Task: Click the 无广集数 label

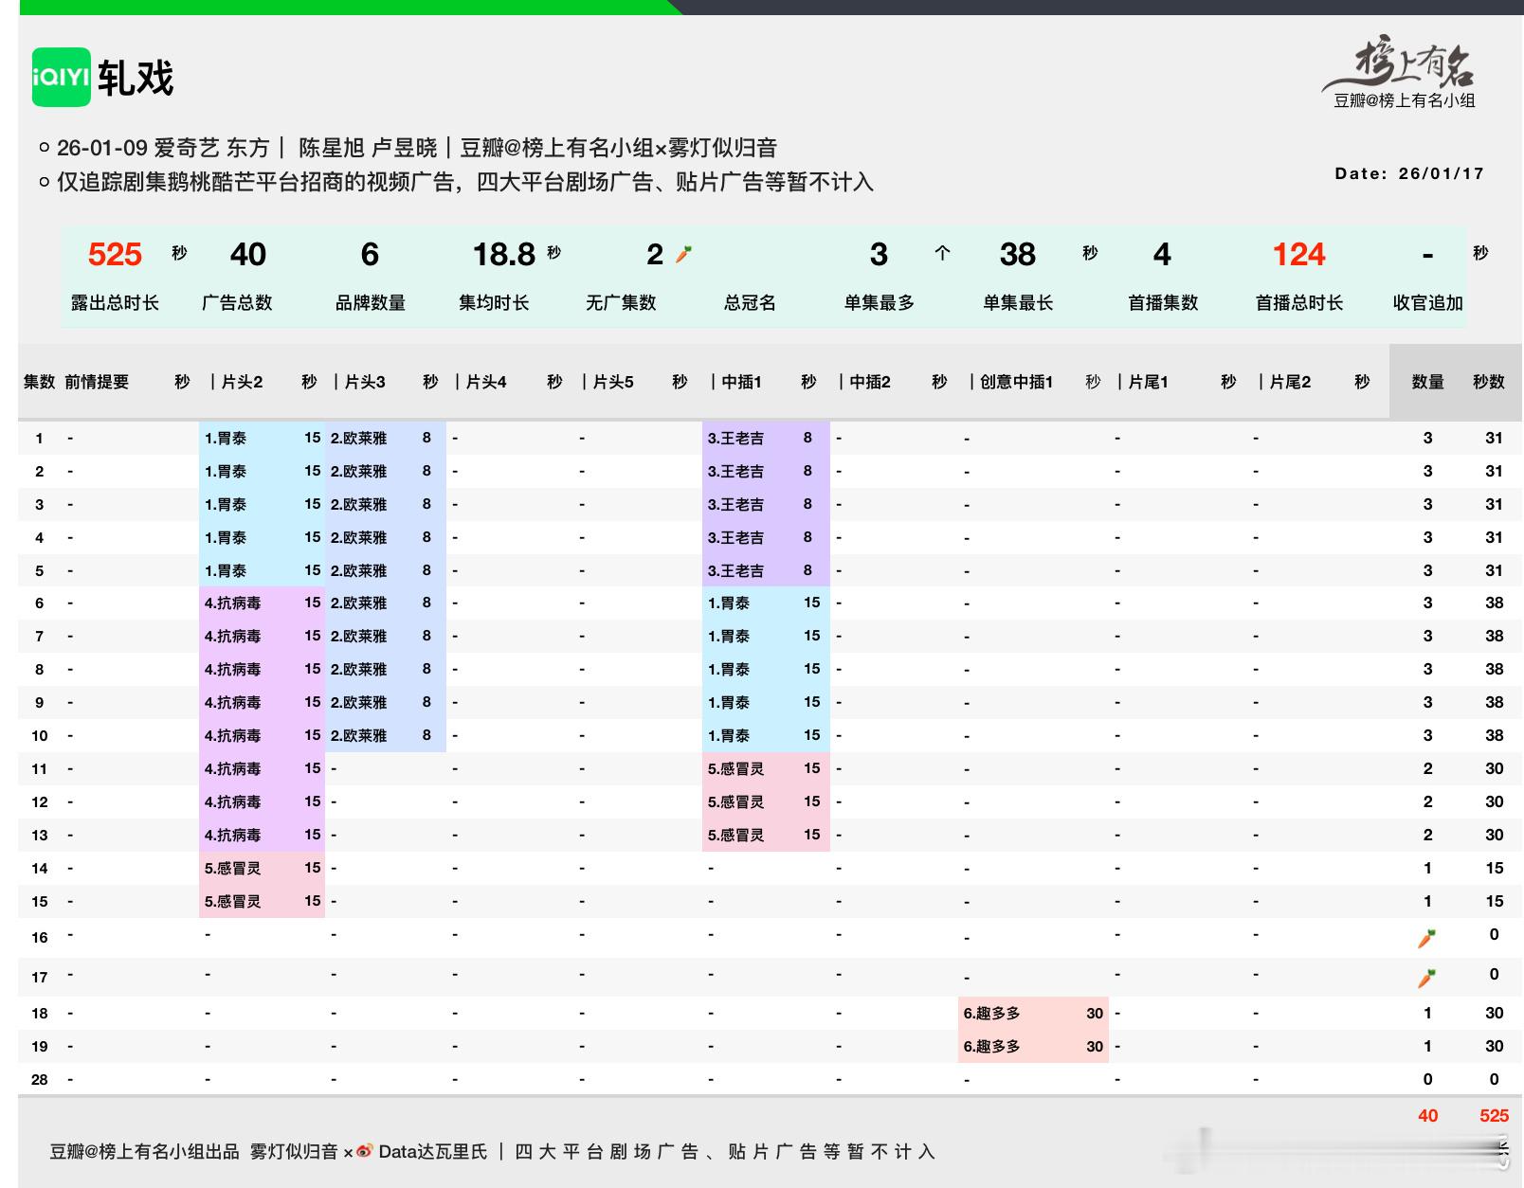Action: [621, 303]
